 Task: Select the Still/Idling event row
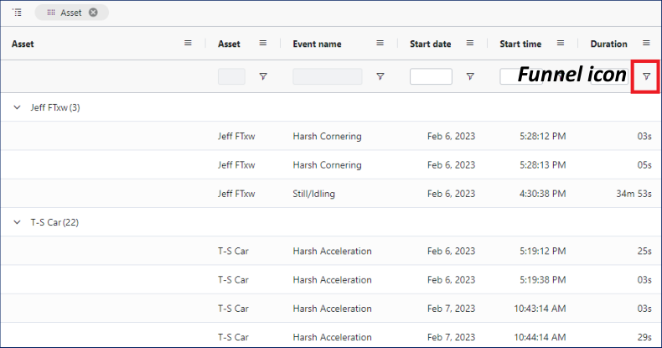327,194
